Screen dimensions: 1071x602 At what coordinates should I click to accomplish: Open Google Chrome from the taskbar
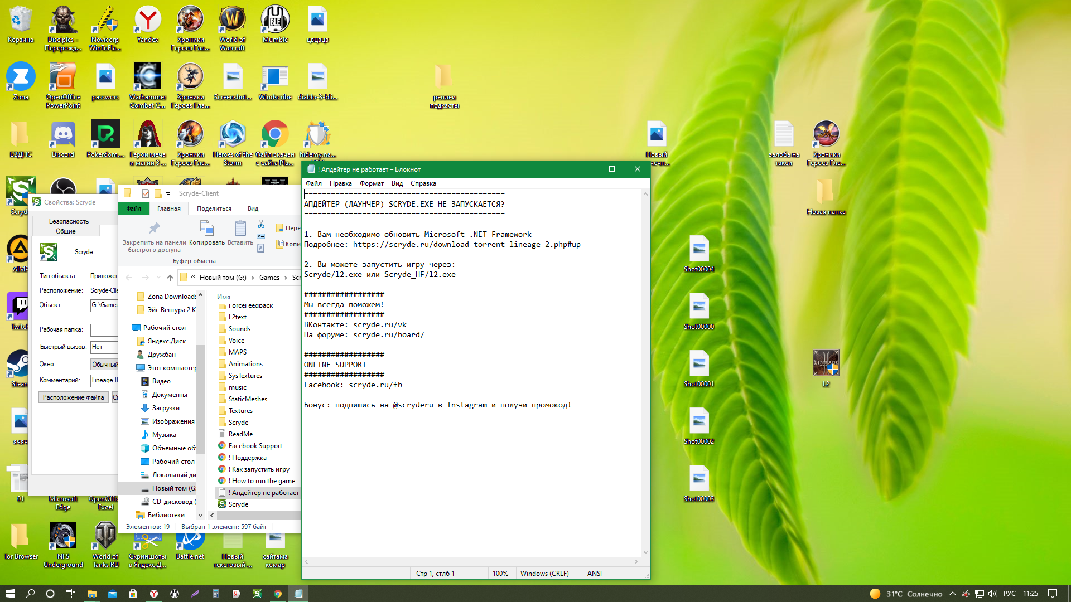[x=277, y=594]
